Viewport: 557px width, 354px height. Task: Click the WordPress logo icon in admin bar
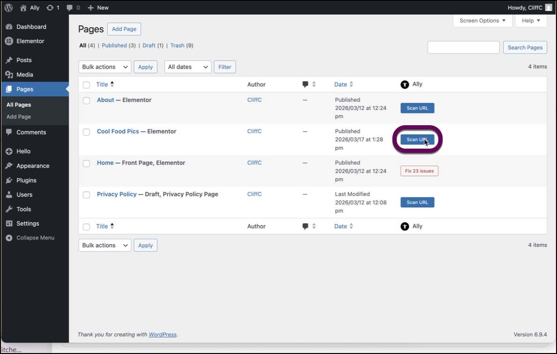8,8
